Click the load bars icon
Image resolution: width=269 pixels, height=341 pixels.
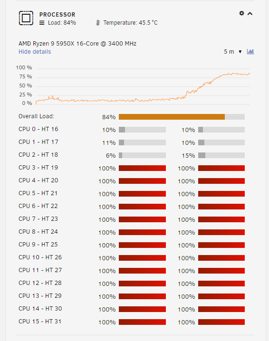click(x=42, y=23)
